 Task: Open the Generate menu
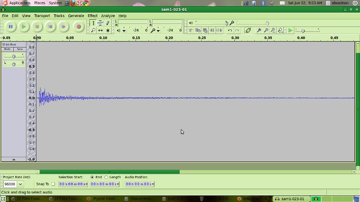tap(76, 16)
